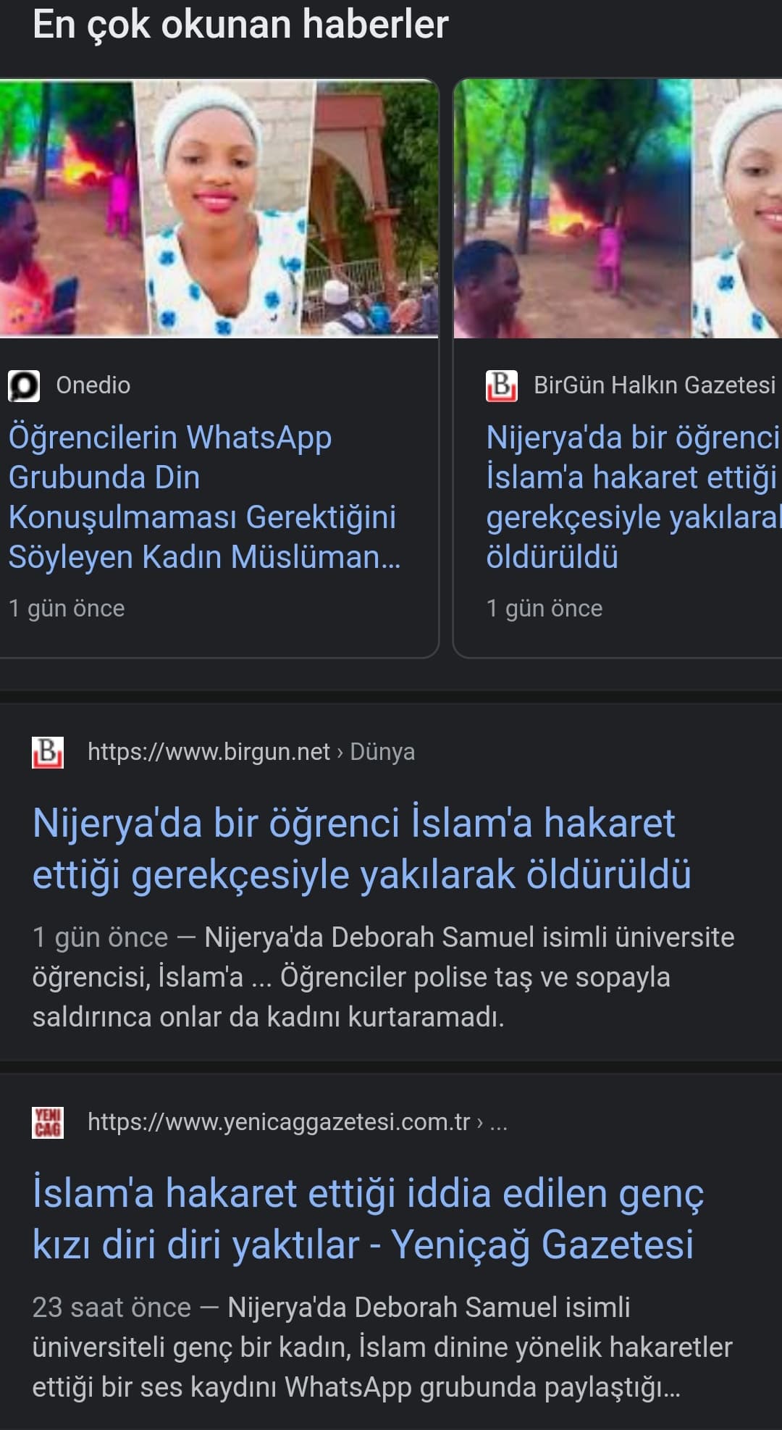Image resolution: width=782 pixels, height=1430 pixels.
Task: Open BirGün carousel headline Nijerya'da bir öğrenci
Action: (633, 497)
